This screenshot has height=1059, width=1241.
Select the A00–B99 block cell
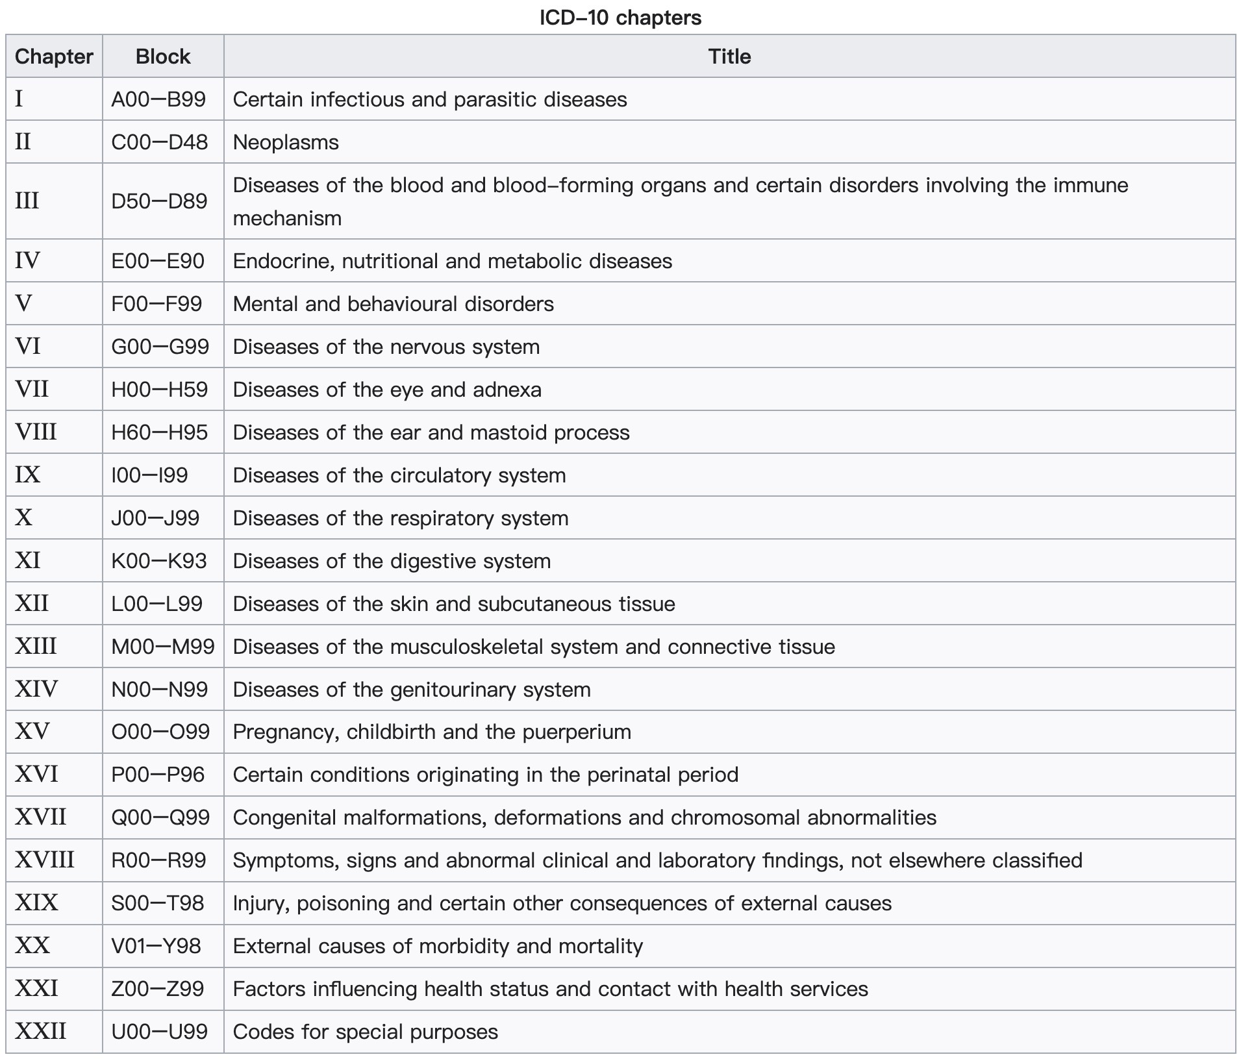tap(158, 99)
